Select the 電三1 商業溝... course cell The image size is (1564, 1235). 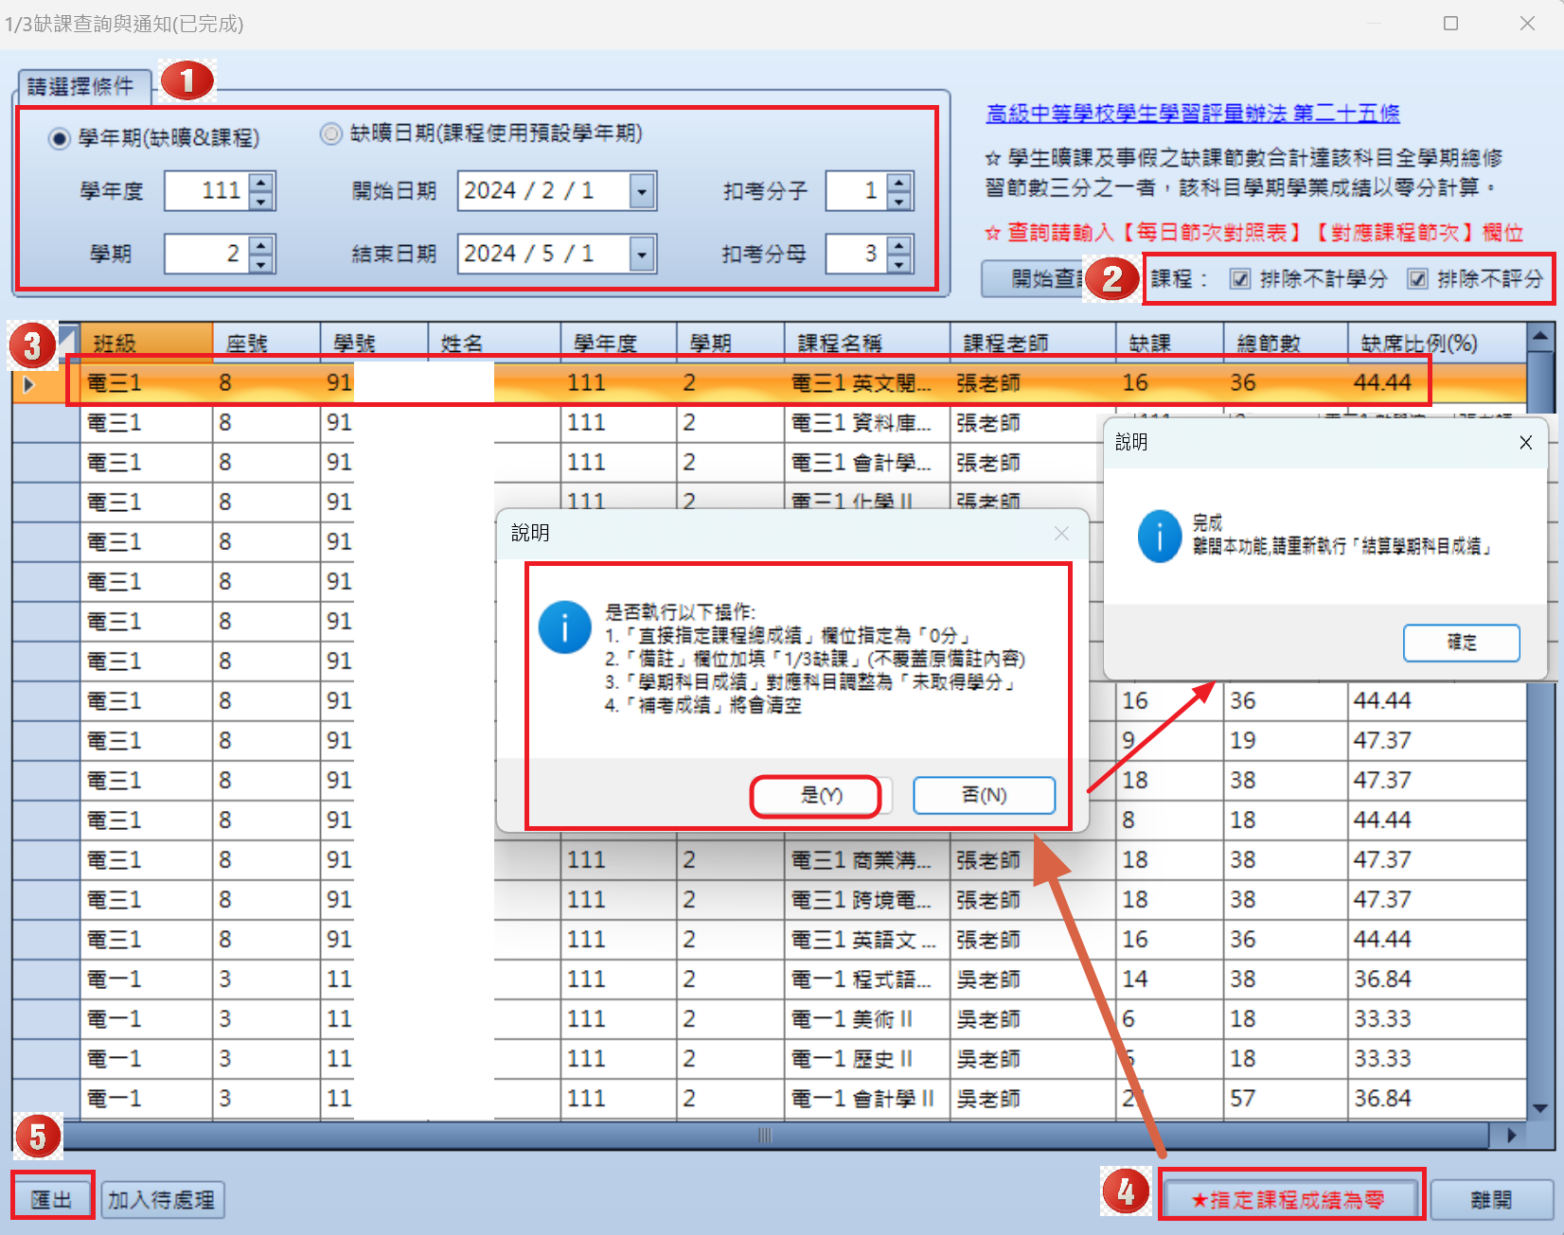tap(867, 860)
